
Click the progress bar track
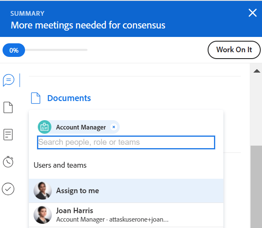[56, 50]
